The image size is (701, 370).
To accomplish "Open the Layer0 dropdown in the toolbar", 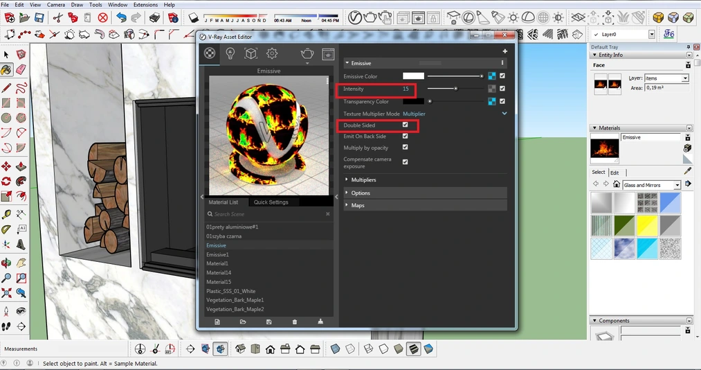I will pyautogui.click(x=651, y=35).
